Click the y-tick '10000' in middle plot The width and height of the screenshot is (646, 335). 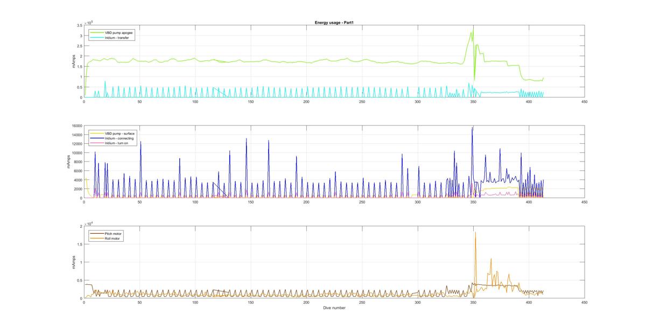(76, 153)
